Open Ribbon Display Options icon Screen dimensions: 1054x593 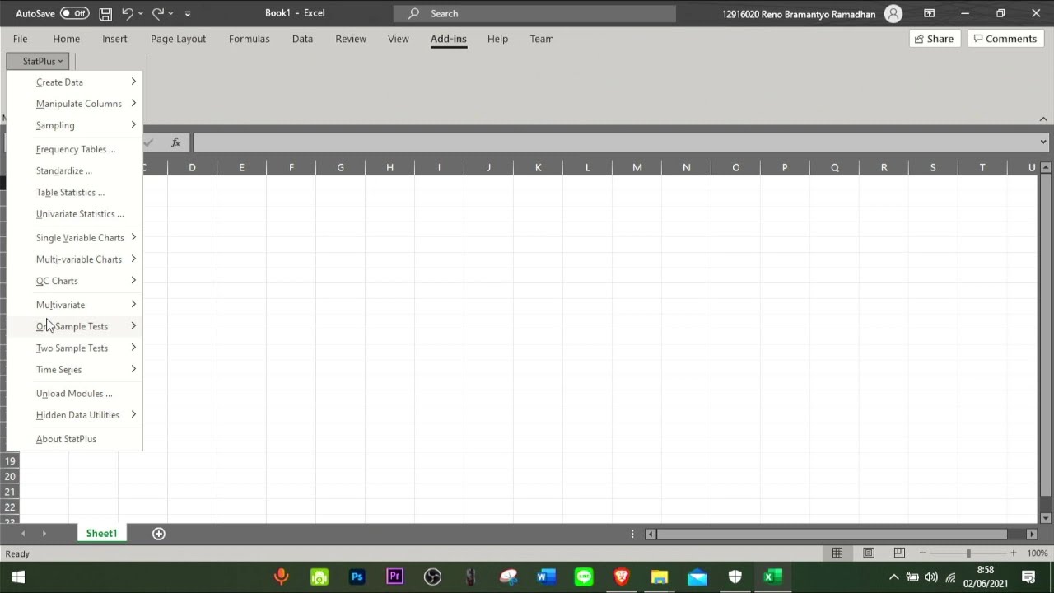(x=929, y=13)
